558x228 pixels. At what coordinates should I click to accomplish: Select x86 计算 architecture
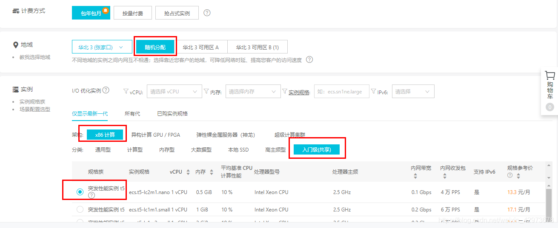(105, 135)
